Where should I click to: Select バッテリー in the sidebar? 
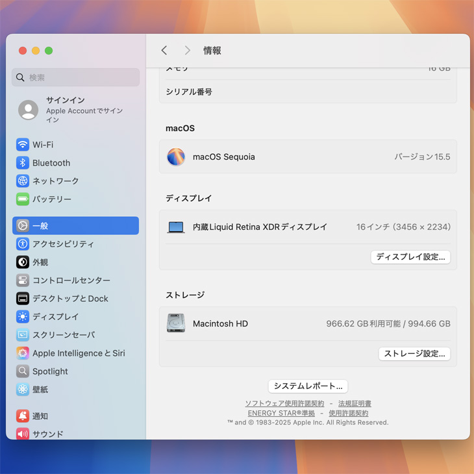pyautogui.click(x=75, y=199)
